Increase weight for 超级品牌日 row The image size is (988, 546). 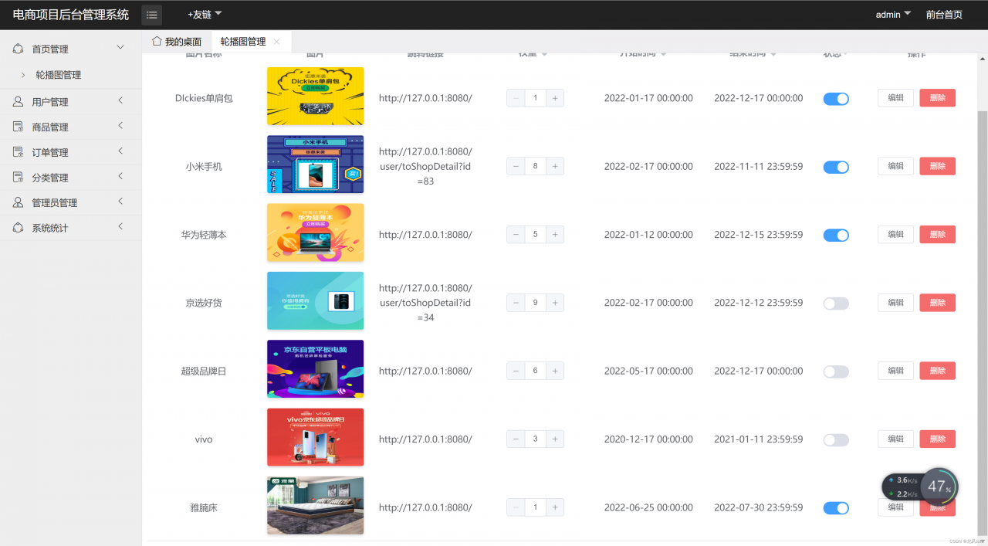click(555, 371)
